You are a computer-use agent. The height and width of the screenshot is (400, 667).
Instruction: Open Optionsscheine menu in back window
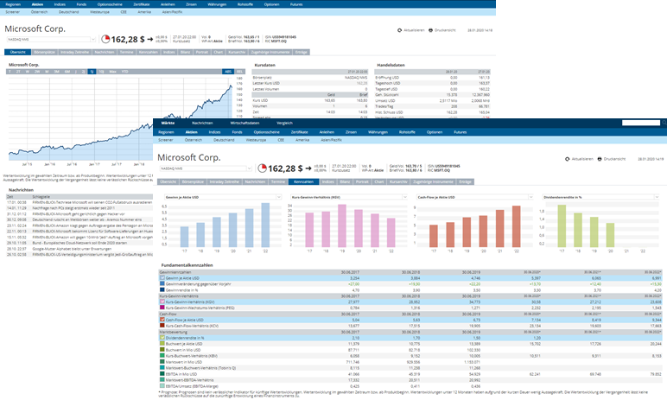[110, 4]
